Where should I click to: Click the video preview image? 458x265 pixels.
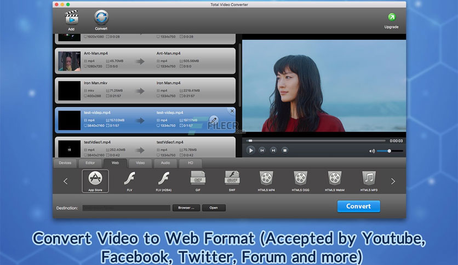pos(324,86)
